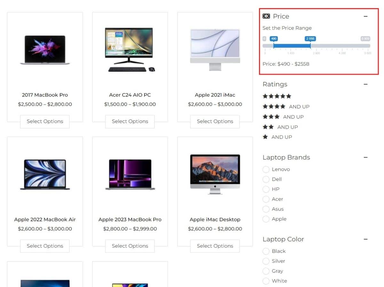This screenshot has height=287, width=384.
Task: Select the HP brand option
Action: click(x=266, y=189)
